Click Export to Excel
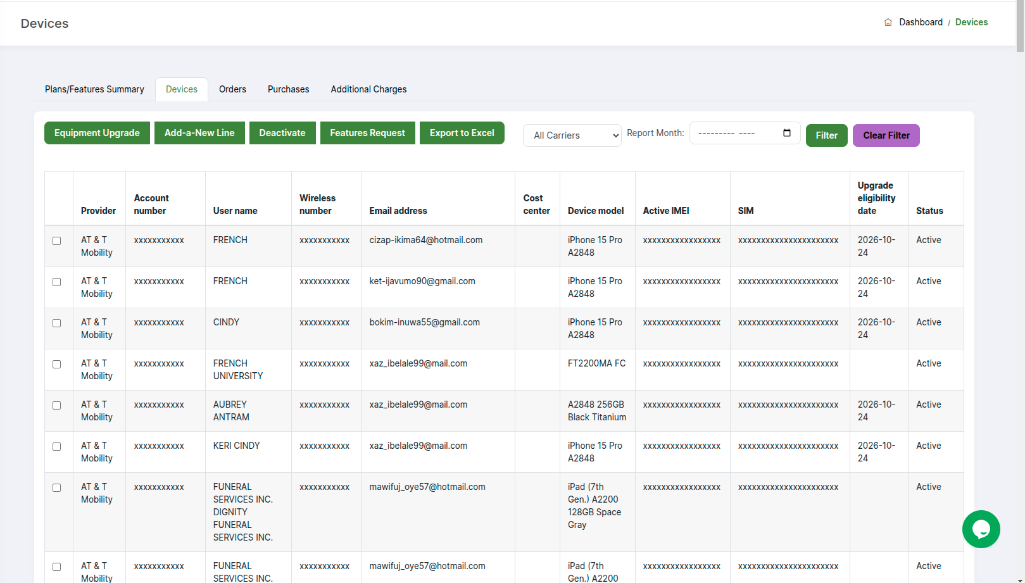The width and height of the screenshot is (1025, 583). [x=462, y=133]
